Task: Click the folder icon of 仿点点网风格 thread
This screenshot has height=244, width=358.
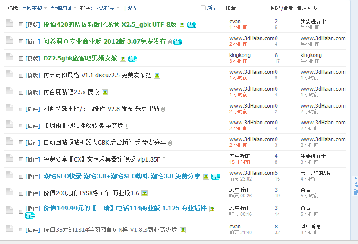Action: coord(9,74)
